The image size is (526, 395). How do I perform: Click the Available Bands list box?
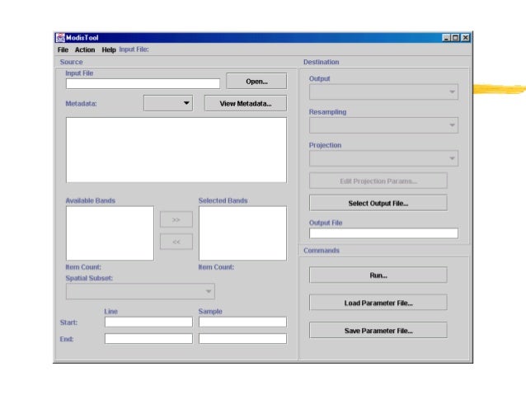click(x=110, y=233)
